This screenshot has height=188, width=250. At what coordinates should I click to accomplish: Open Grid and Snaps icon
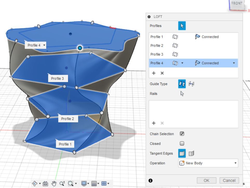pyautogui.click(x=94, y=183)
